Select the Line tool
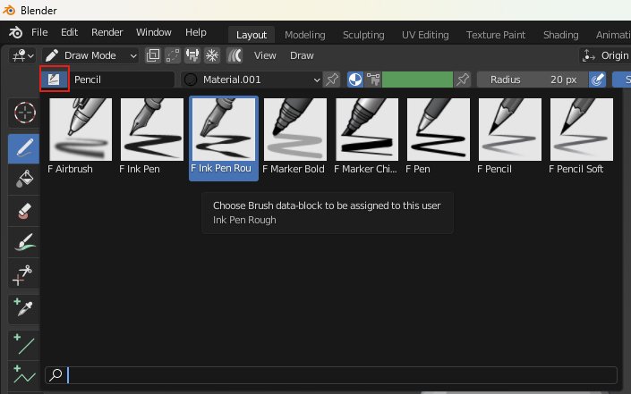The image size is (631, 394). point(24,344)
